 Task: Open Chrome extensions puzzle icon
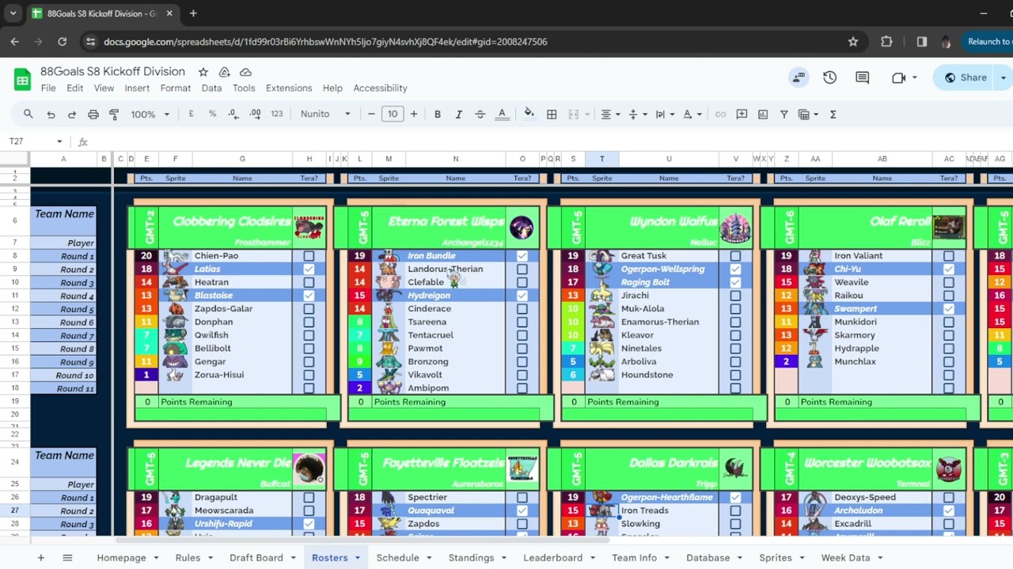coord(886,42)
